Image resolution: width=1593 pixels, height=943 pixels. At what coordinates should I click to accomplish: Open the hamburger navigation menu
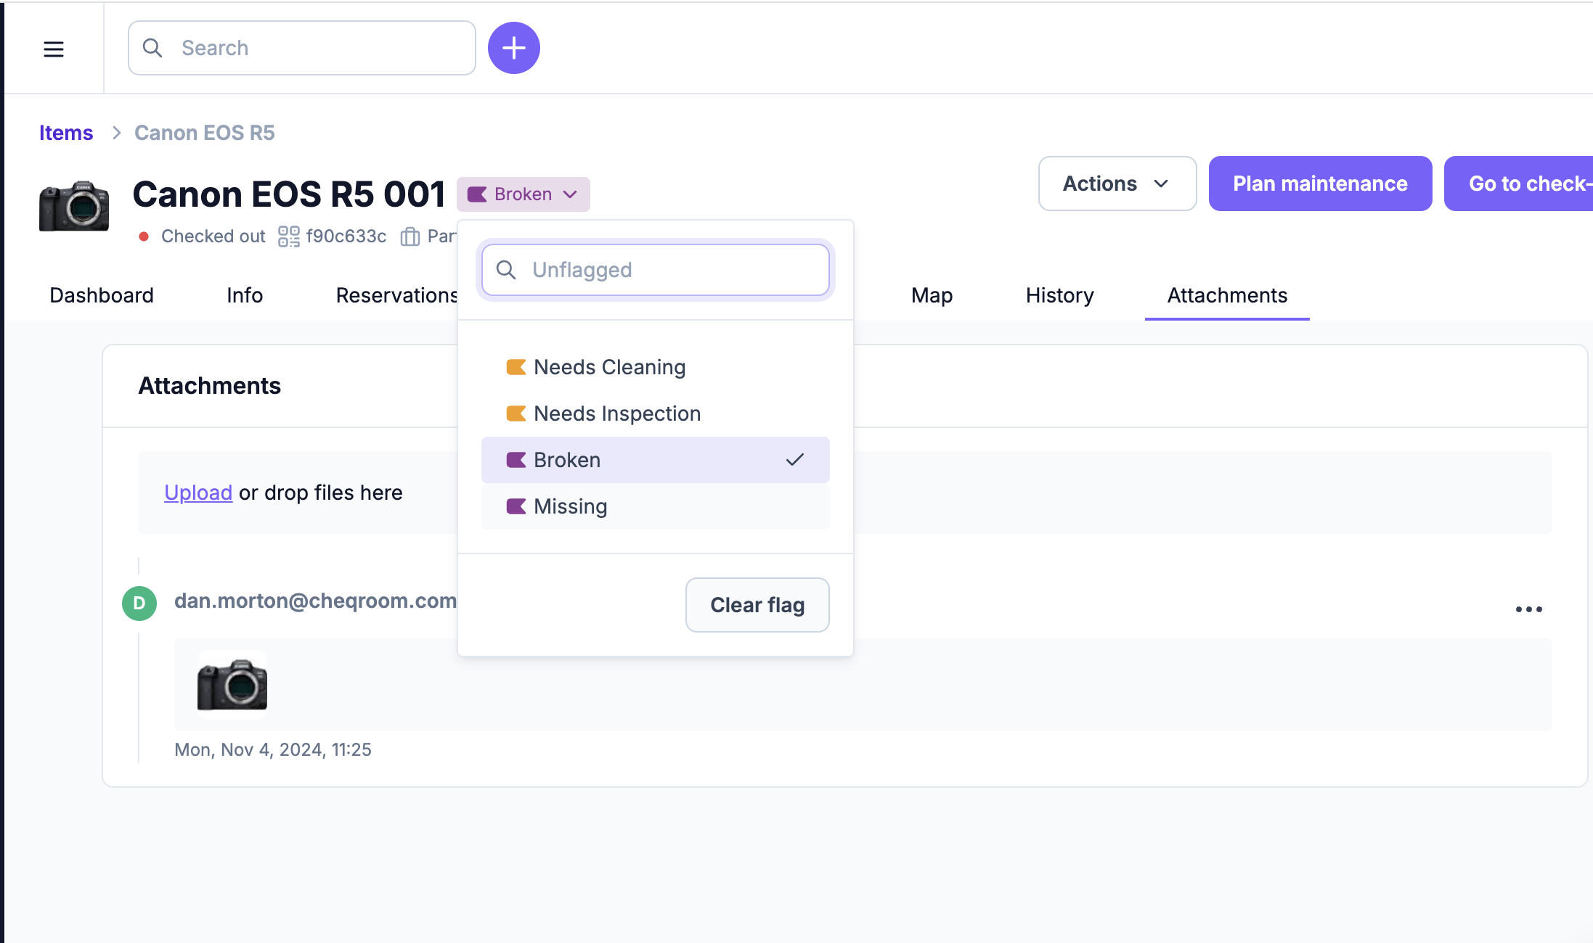coord(54,49)
